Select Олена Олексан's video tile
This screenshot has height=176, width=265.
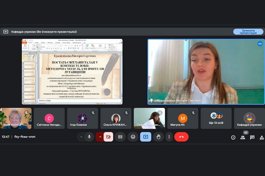(x=149, y=119)
